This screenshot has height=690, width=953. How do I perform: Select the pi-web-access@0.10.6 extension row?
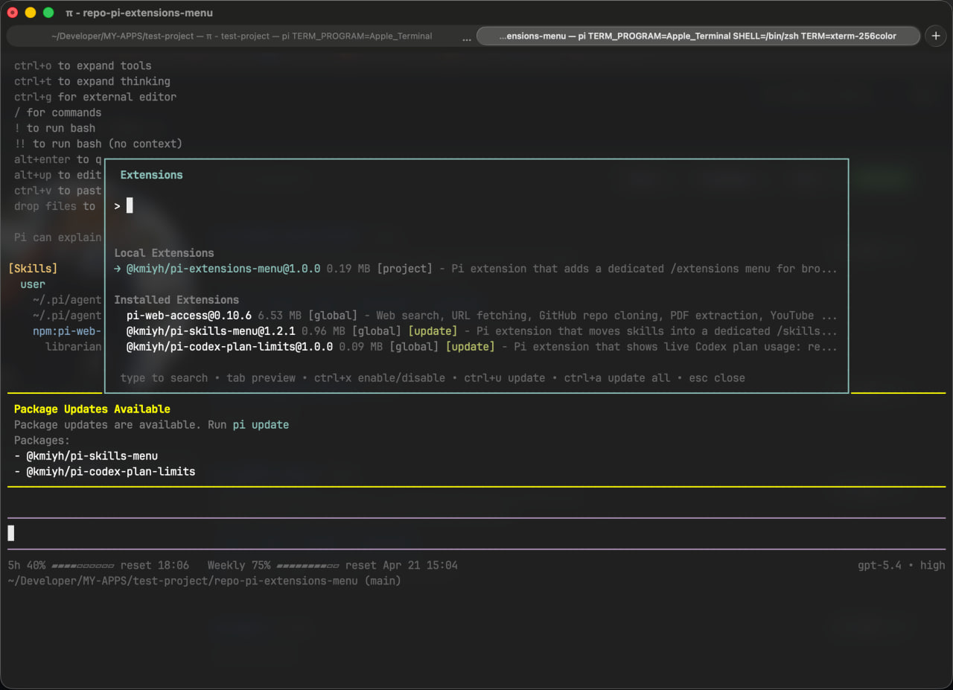[476, 316]
